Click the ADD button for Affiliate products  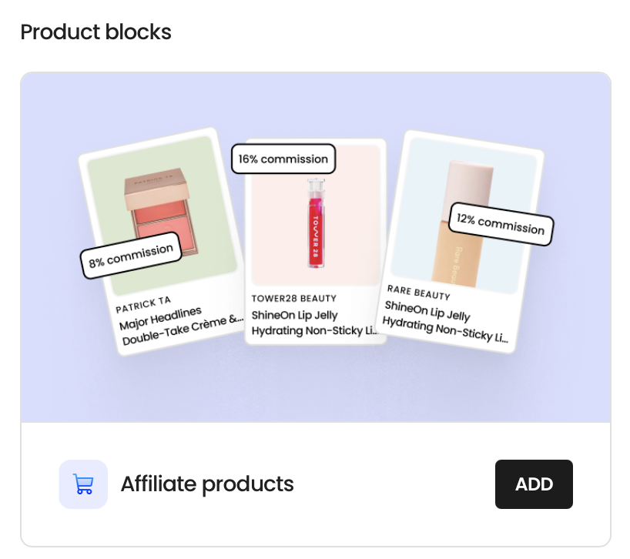tap(534, 484)
